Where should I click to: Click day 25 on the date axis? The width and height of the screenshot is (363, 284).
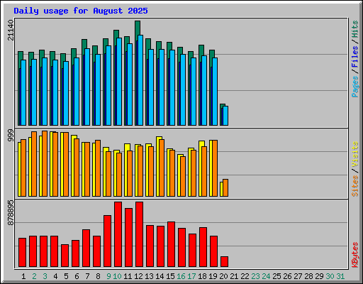tap(277, 276)
